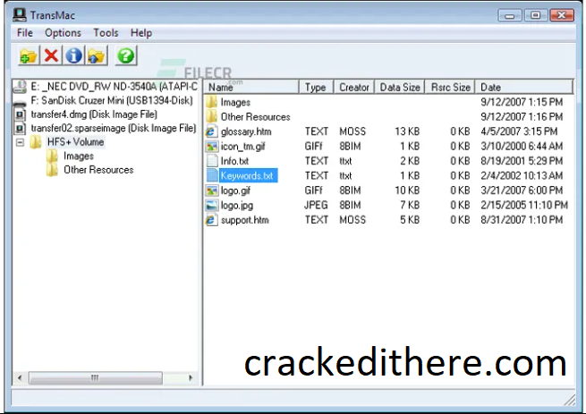
Task: Sort by the Rsrc Size column header
Action: pos(450,87)
